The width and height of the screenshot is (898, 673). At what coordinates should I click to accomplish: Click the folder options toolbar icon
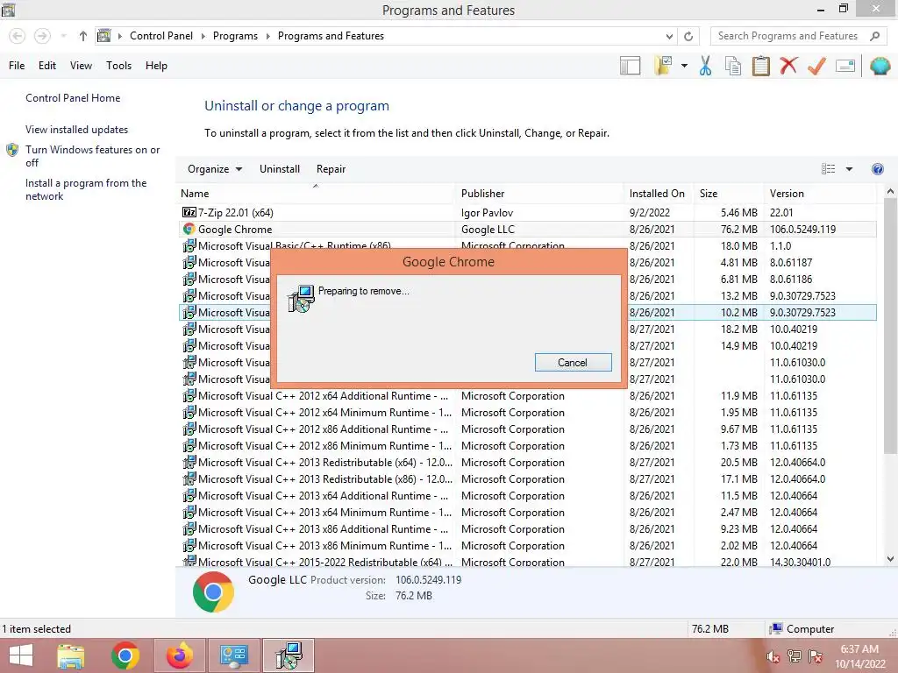(663, 66)
